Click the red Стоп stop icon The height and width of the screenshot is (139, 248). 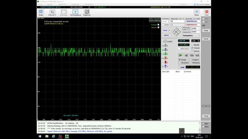207,12
